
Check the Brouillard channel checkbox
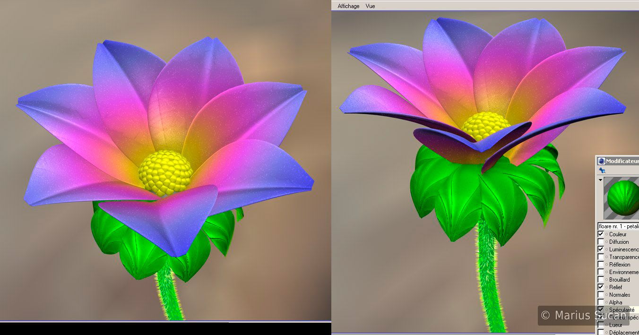[x=601, y=279]
